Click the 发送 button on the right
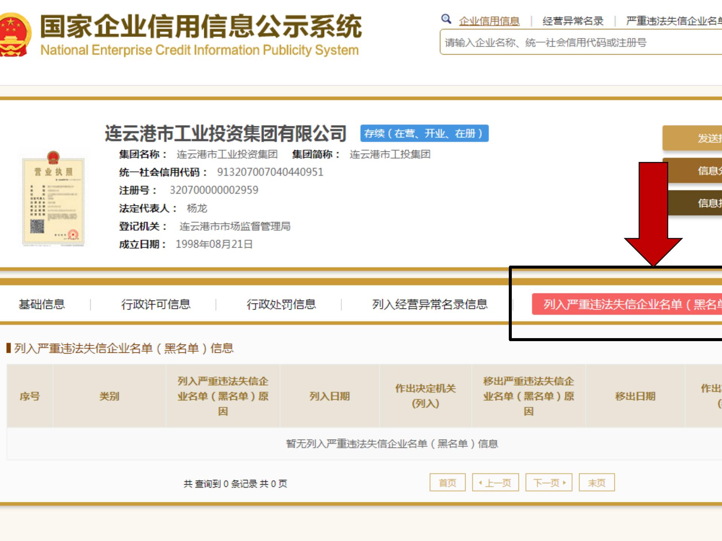 click(x=696, y=138)
